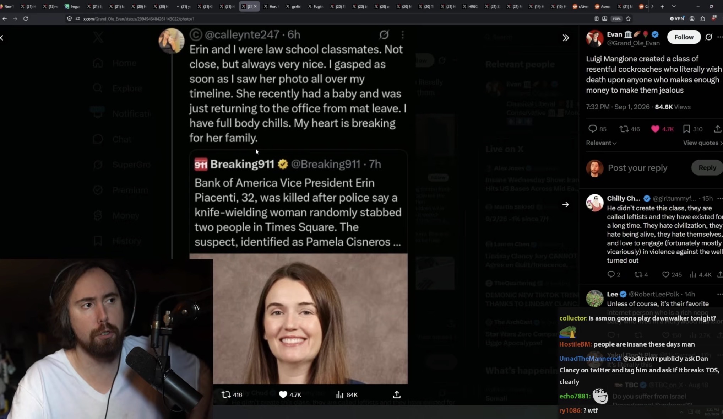This screenshot has width=723, height=419.
Task: Follow the Evan @Grand_Ole_Evan account
Action: [684, 37]
